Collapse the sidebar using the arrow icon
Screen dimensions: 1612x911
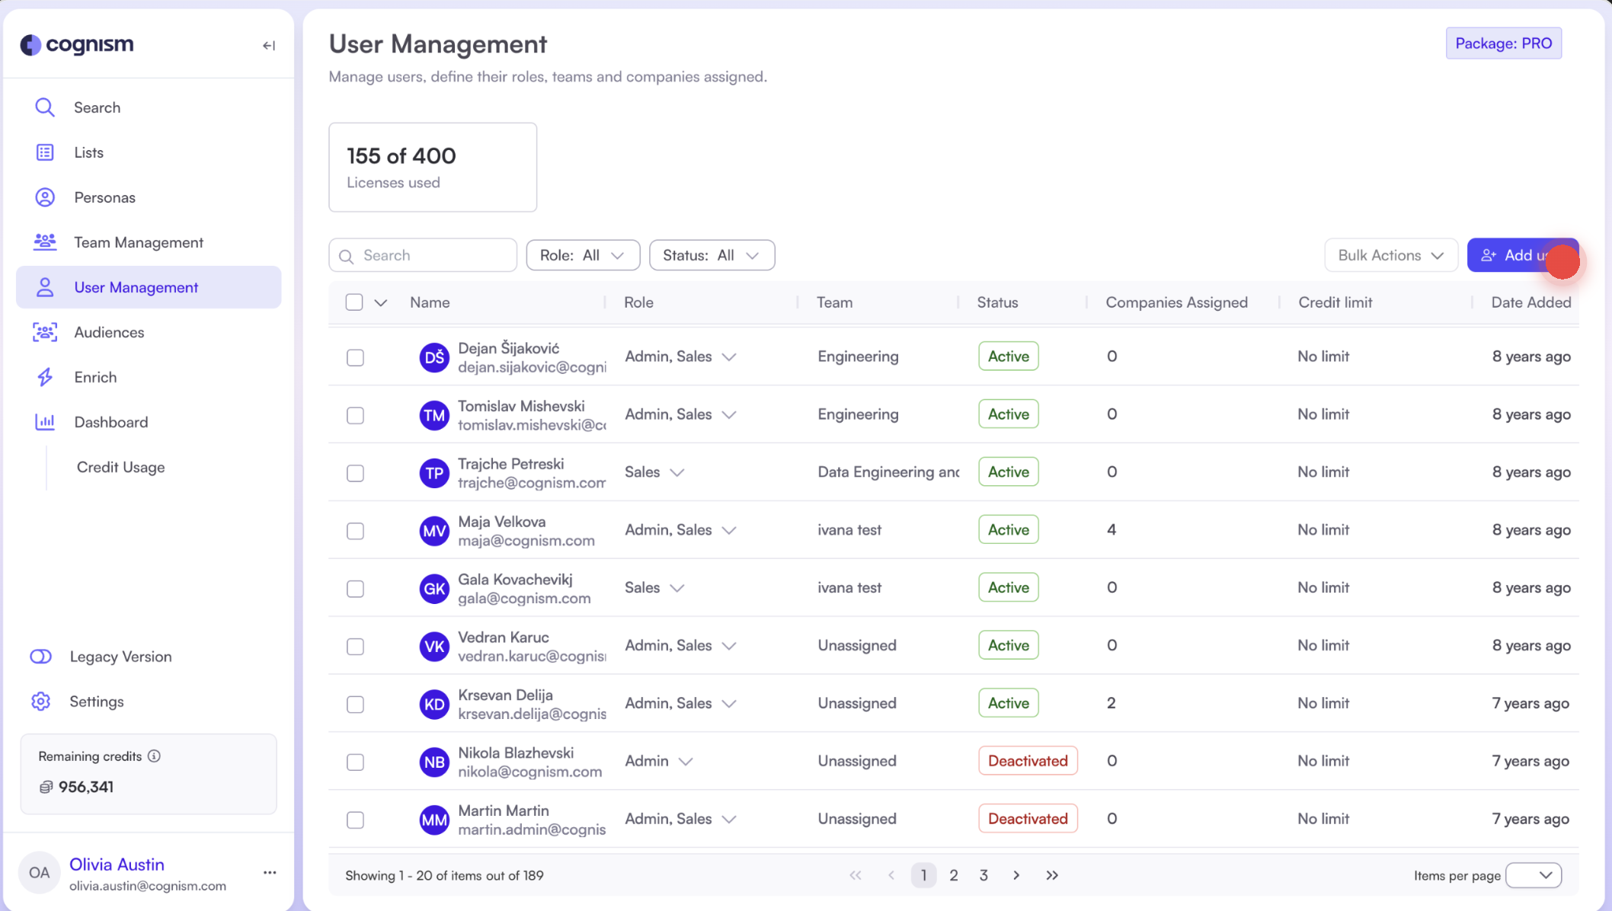(x=268, y=46)
